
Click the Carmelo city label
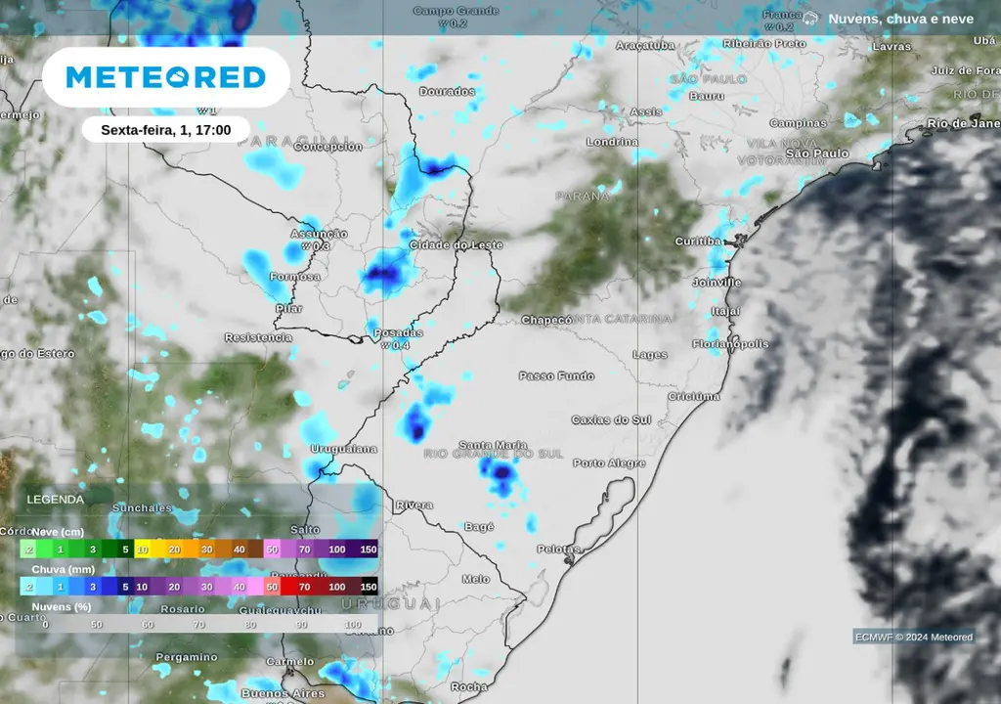(289, 662)
